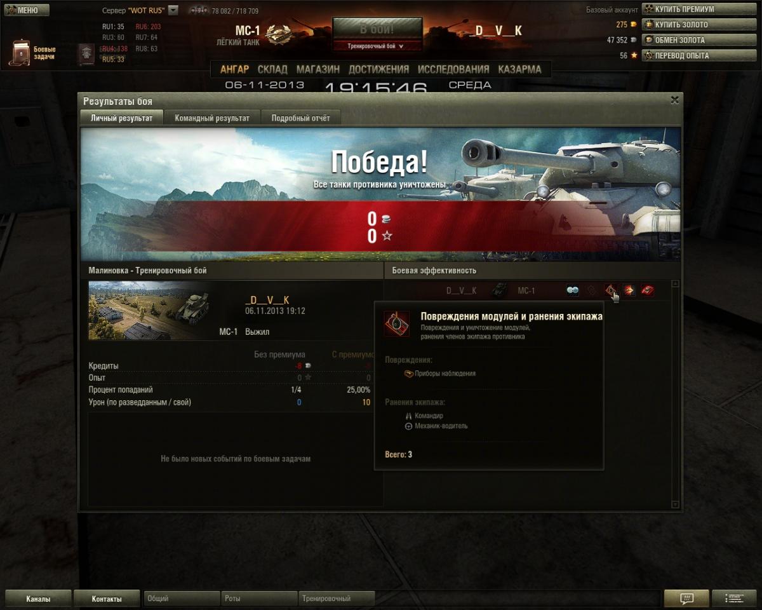Viewport: 762px width, 610px height.
Task: Click the Обмен золота button
Action: pos(685,39)
